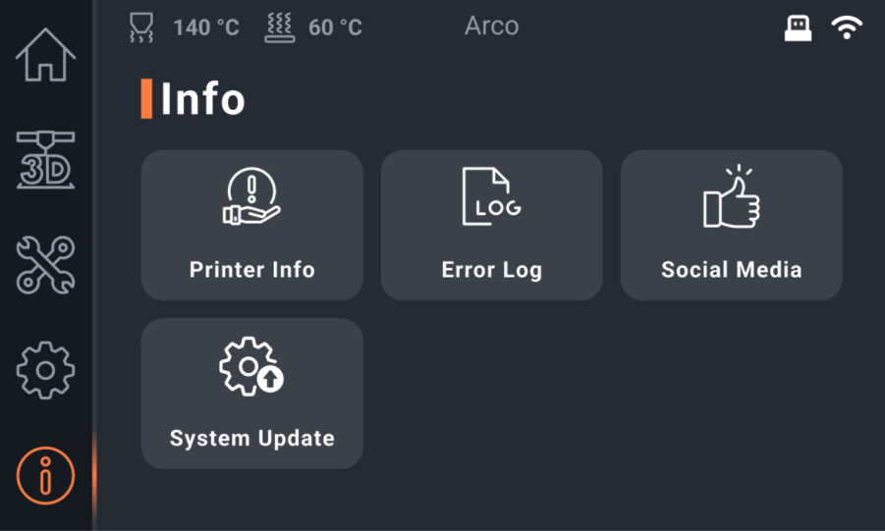The width and height of the screenshot is (885, 531).
Task: Click the Social Media thumbs-up icon
Action: click(731, 197)
